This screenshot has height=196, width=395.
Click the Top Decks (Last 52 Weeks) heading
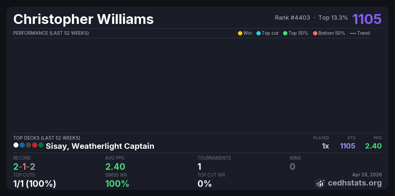coord(46,138)
